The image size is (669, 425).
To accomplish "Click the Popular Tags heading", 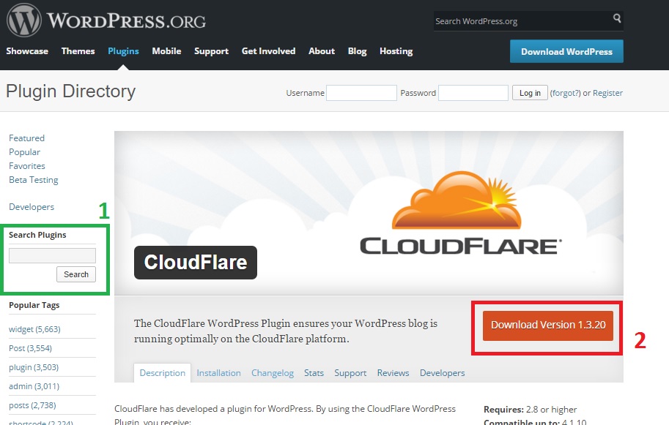I will (34, 305).
